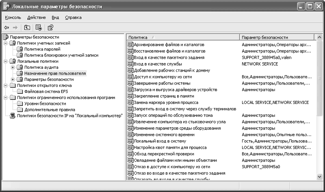
Task: Click policy icon for Отказ в доступе к компьютеру из сети
Action: click(130, 167)
